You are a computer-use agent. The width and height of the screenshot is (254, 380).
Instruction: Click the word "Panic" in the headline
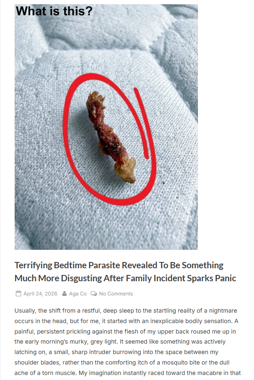pos(226,278)
